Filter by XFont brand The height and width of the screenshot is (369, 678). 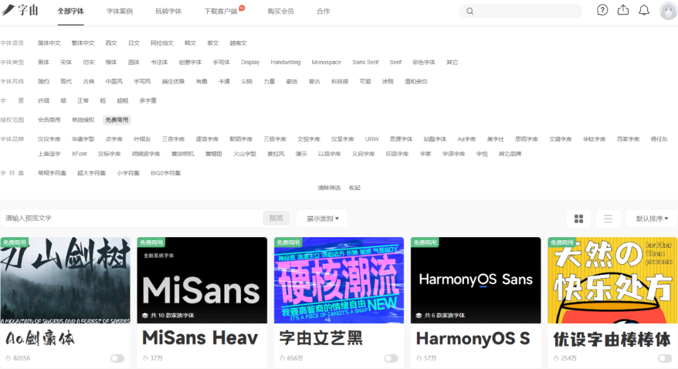click(79, 154)
